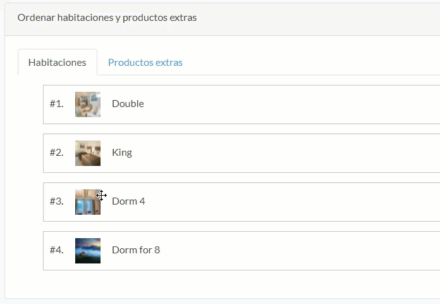The height and width of the screenshot is (304, 440).
Task: Select the Habitaciones tab
Action: [58, 63]
